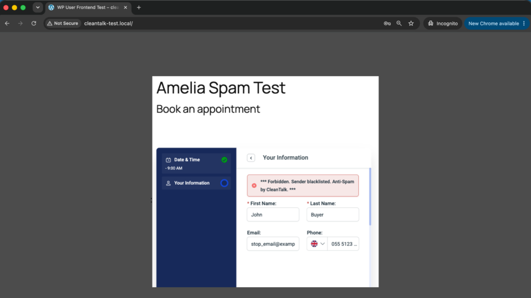The width and height of the screenshot is (531, 298).
Task: Click the Email label
Action: click(254, 233)
